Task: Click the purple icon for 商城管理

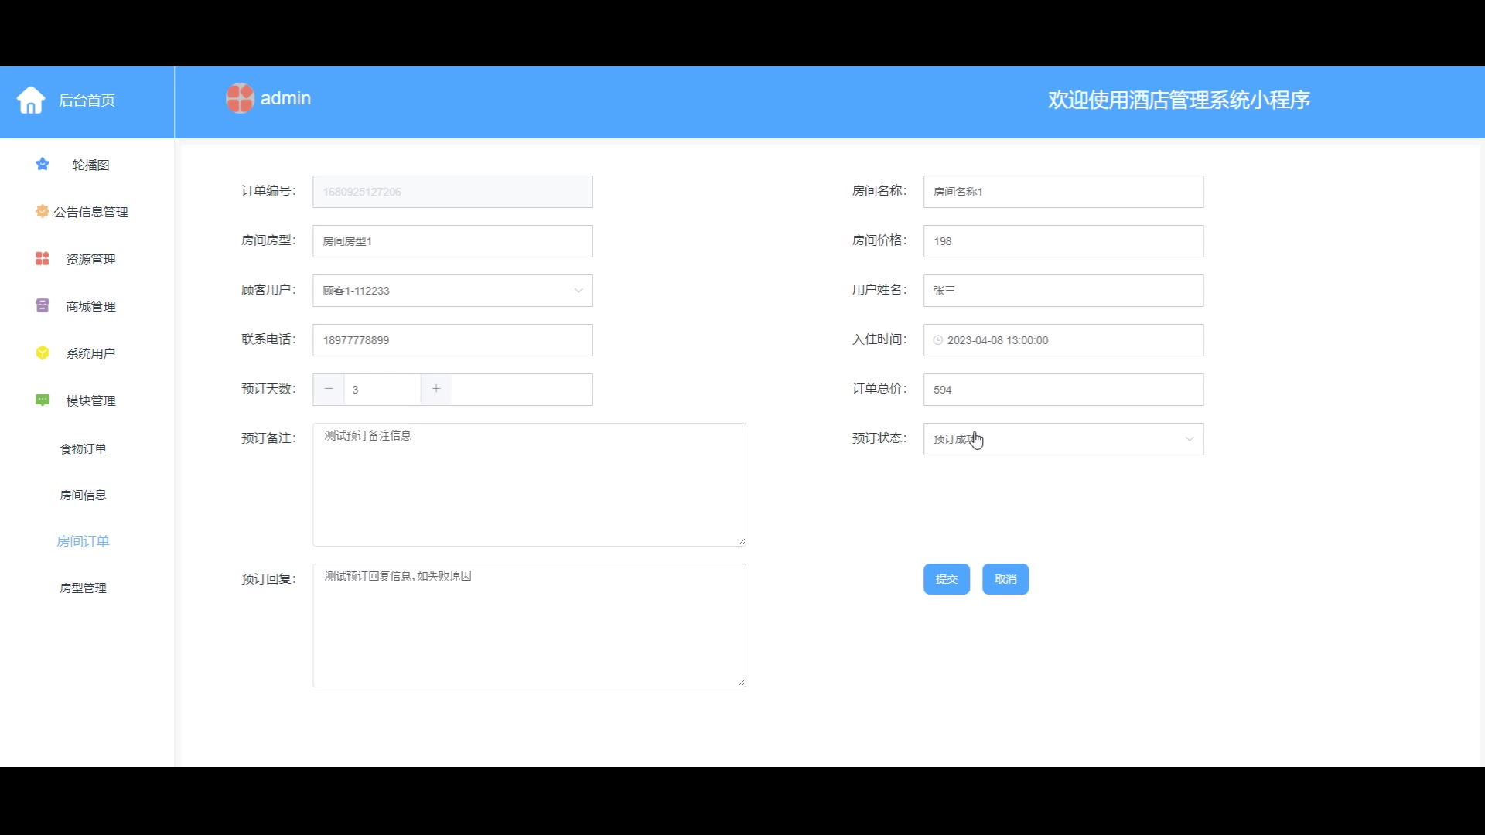Action: click(43, 305)
